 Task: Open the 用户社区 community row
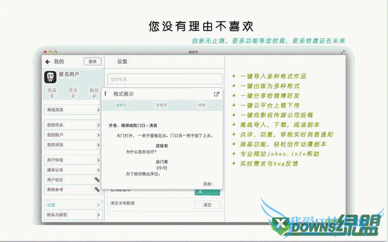click(x=73, y=180)
